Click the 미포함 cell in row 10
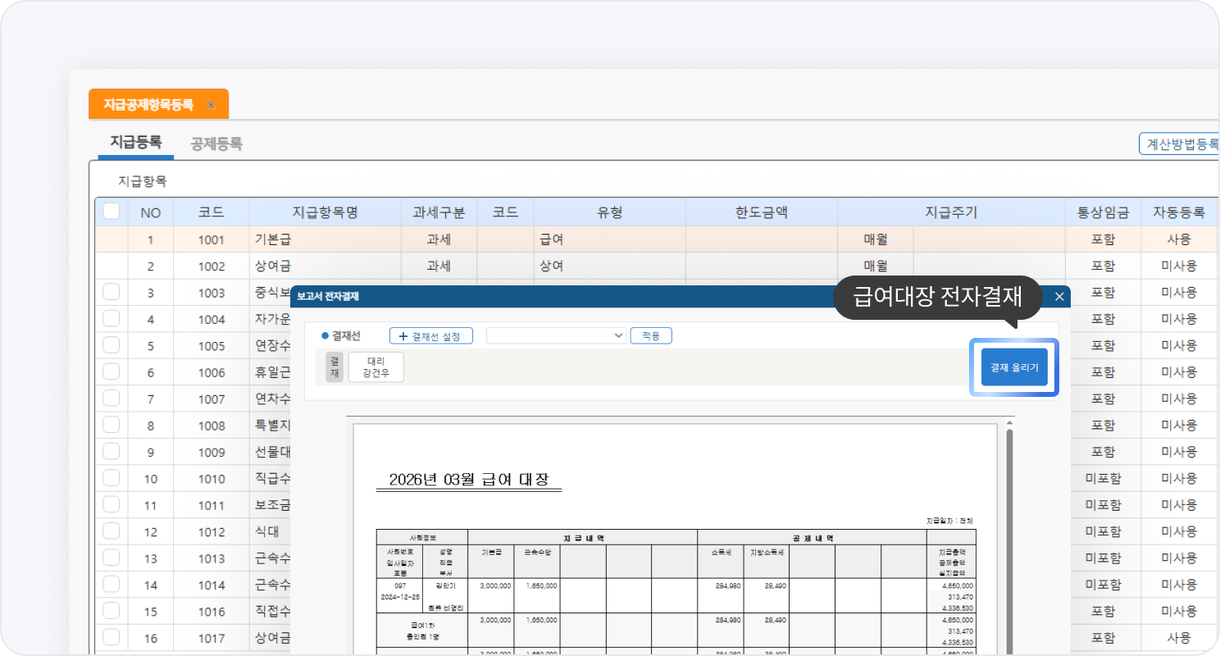 pos(1103,479)
